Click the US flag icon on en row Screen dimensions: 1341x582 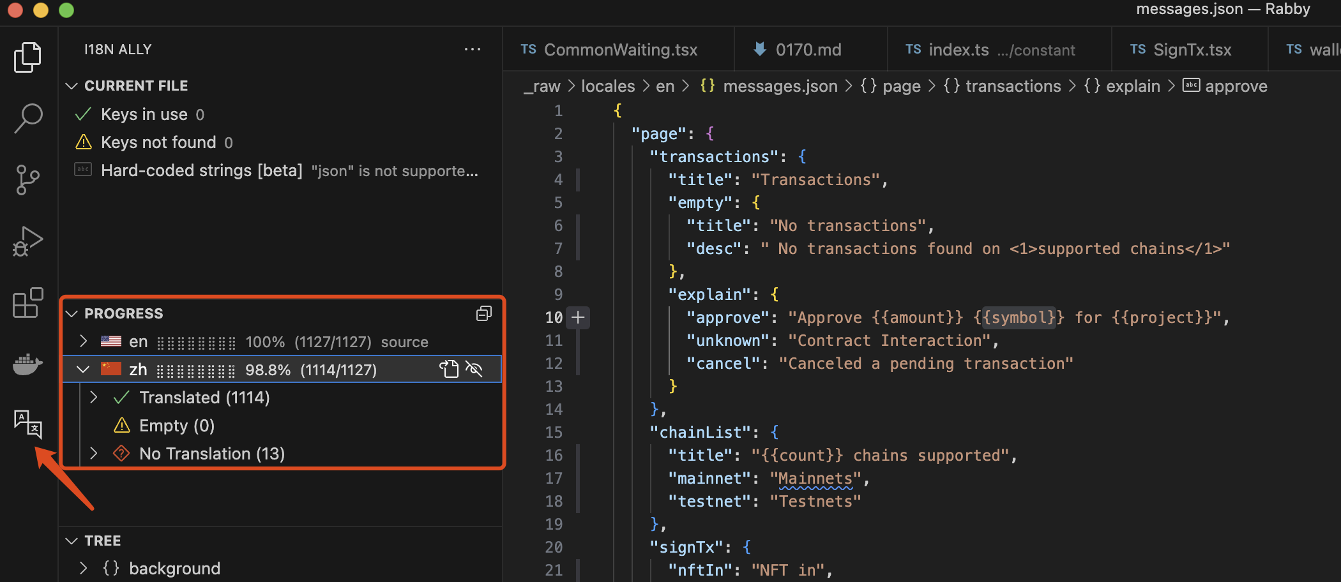click(111, 341)
